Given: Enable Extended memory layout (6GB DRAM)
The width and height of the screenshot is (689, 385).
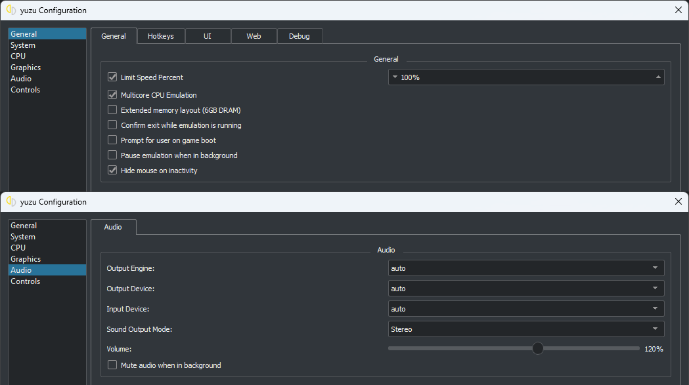Looking at the screenshot, I should point(112,110).
